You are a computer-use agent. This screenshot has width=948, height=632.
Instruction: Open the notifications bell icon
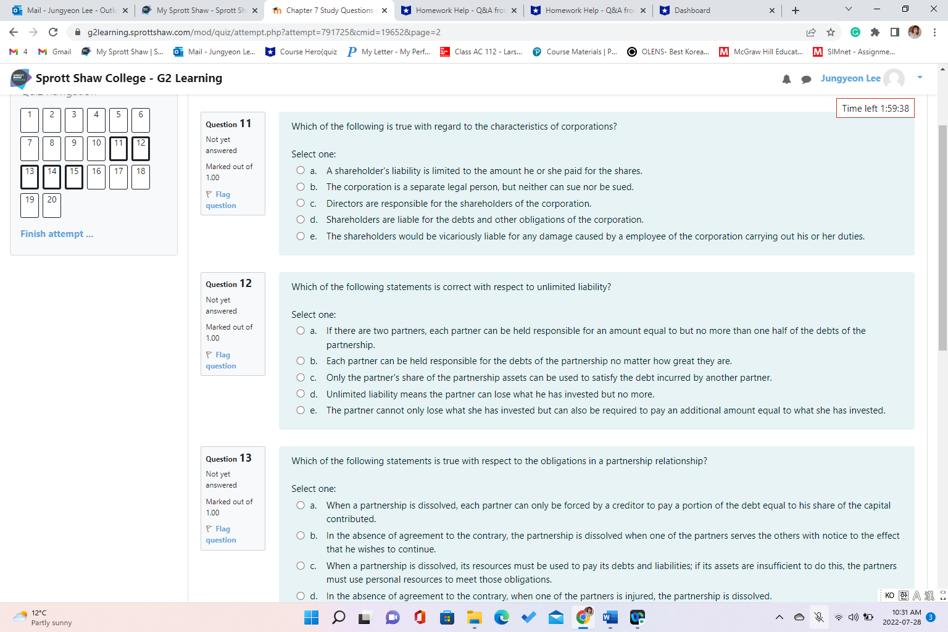point(786,78)
